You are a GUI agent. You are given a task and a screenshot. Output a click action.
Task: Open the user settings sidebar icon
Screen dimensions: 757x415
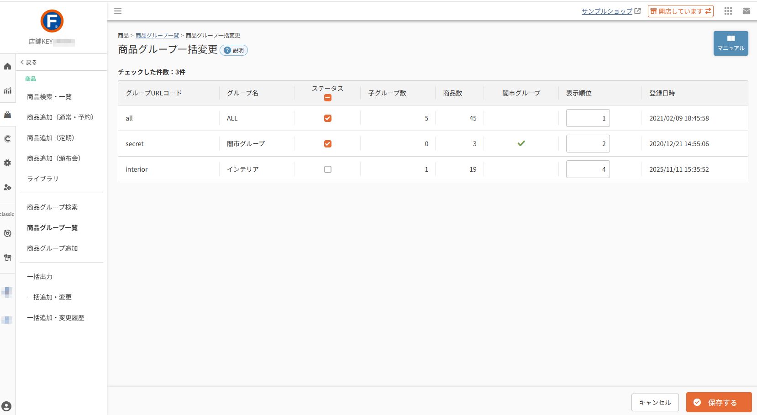pos(7,187)
